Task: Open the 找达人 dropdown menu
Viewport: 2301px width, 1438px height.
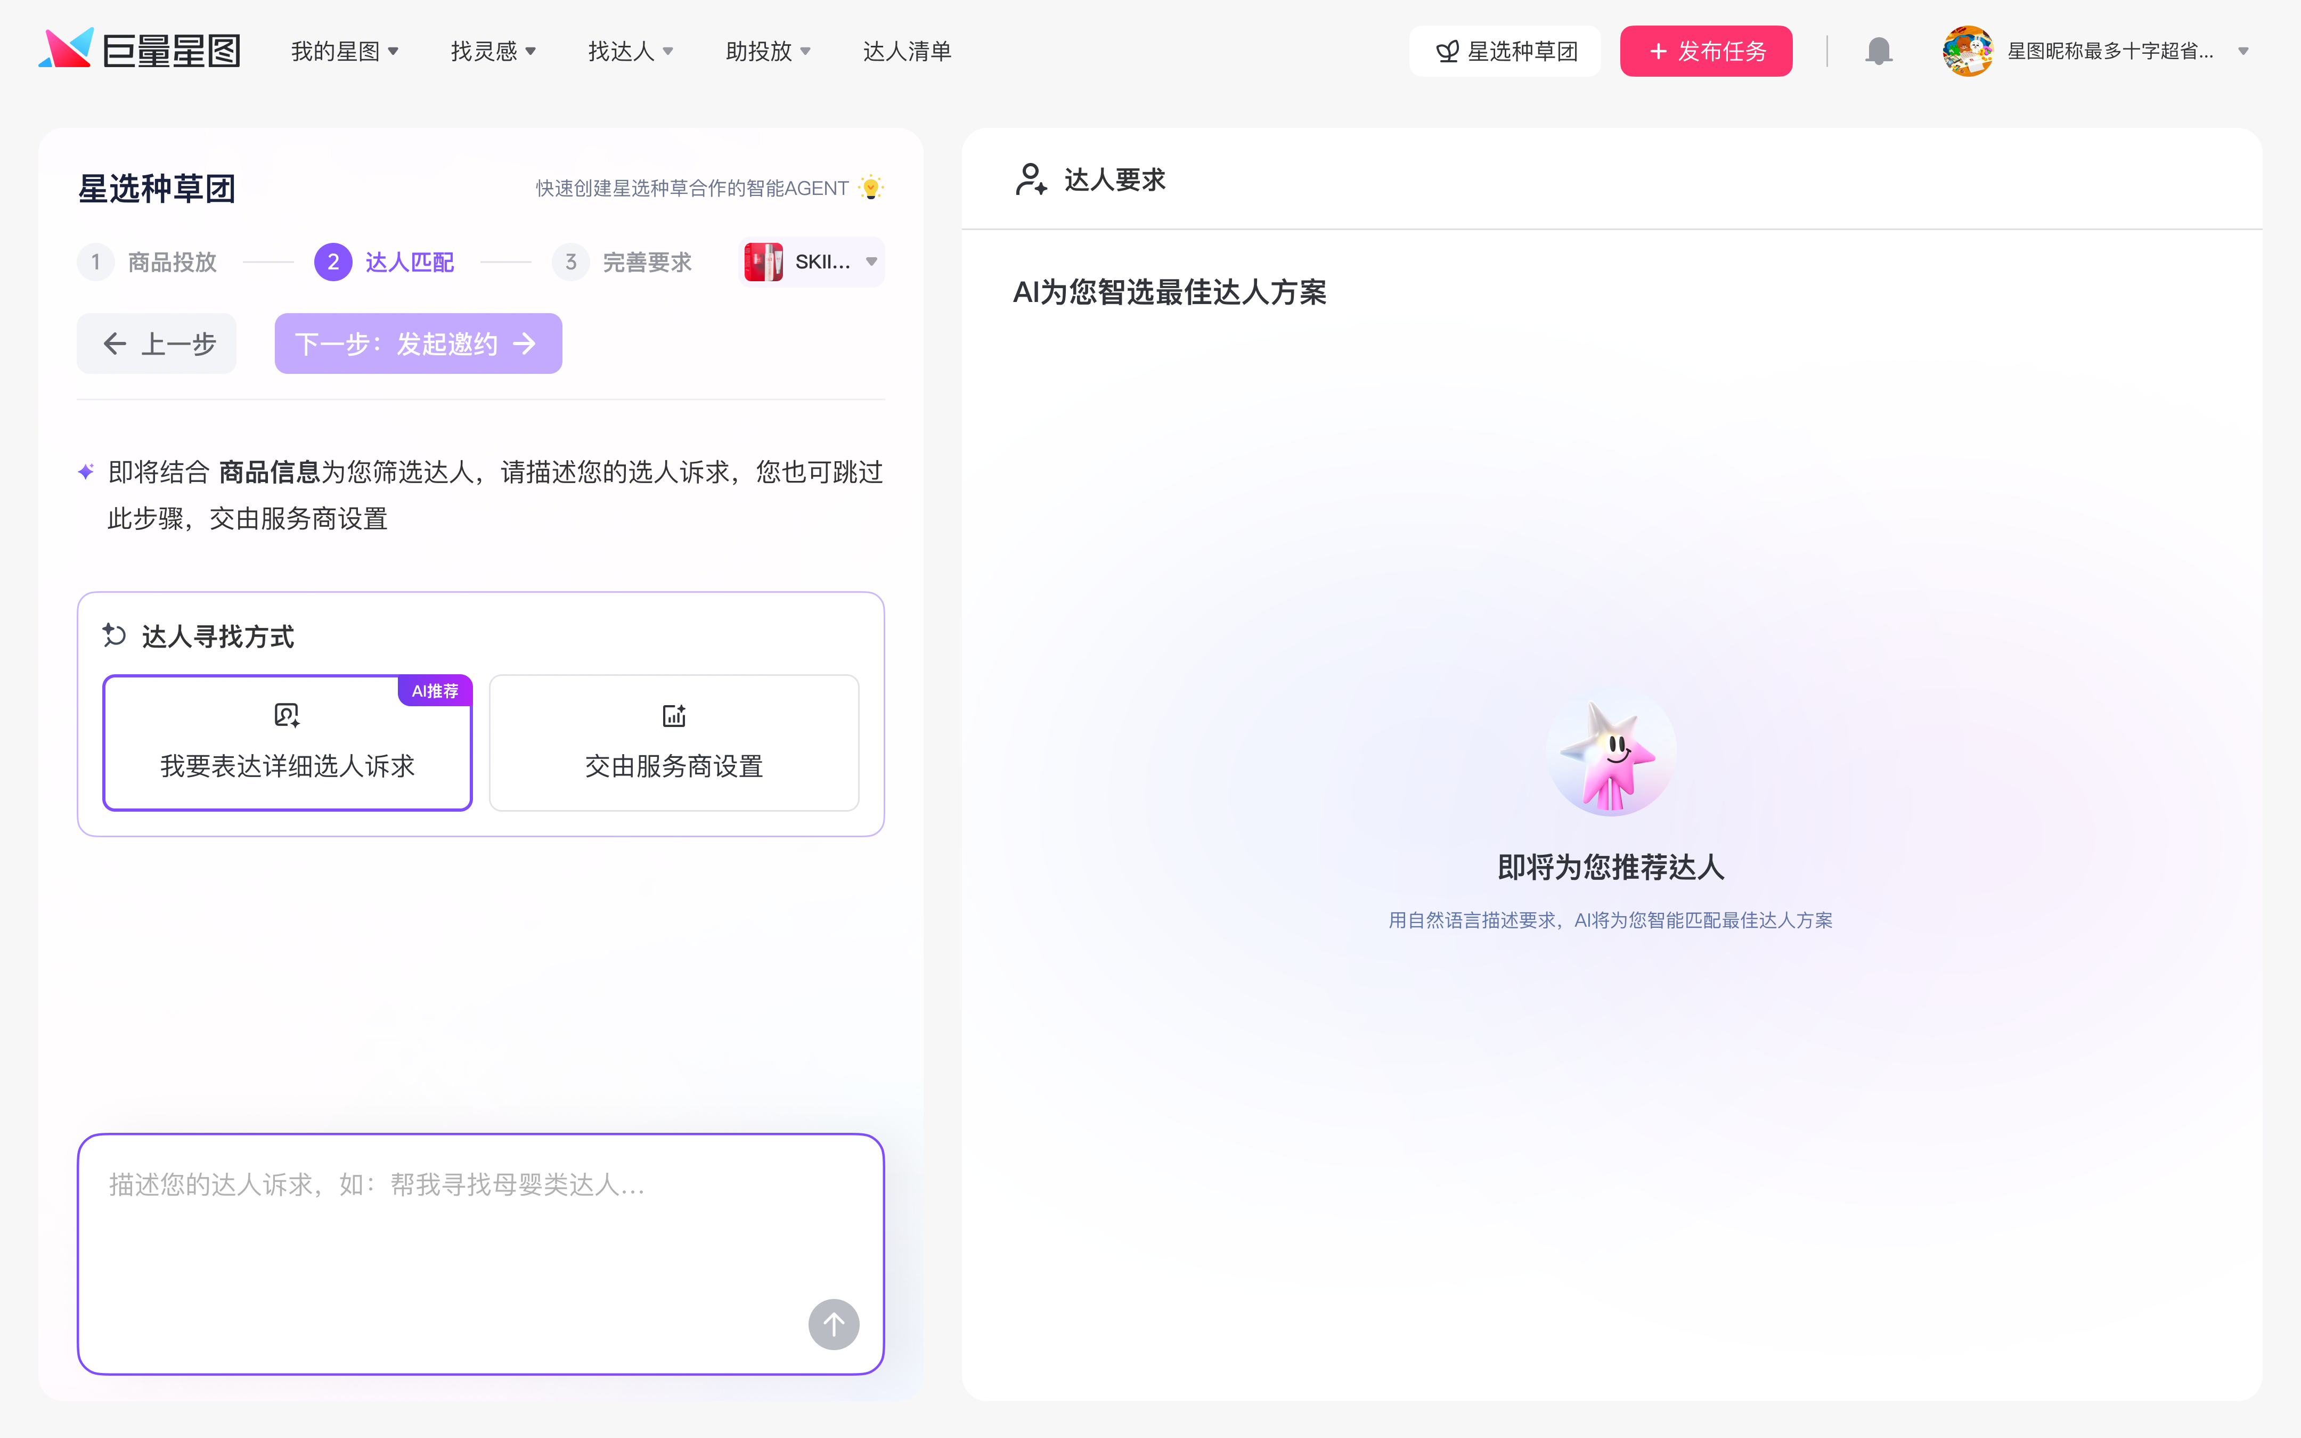Action: tap(631, 51)
